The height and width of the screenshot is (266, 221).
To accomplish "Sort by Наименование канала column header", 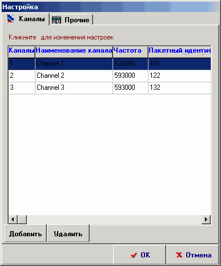I will tap(74, 51).
